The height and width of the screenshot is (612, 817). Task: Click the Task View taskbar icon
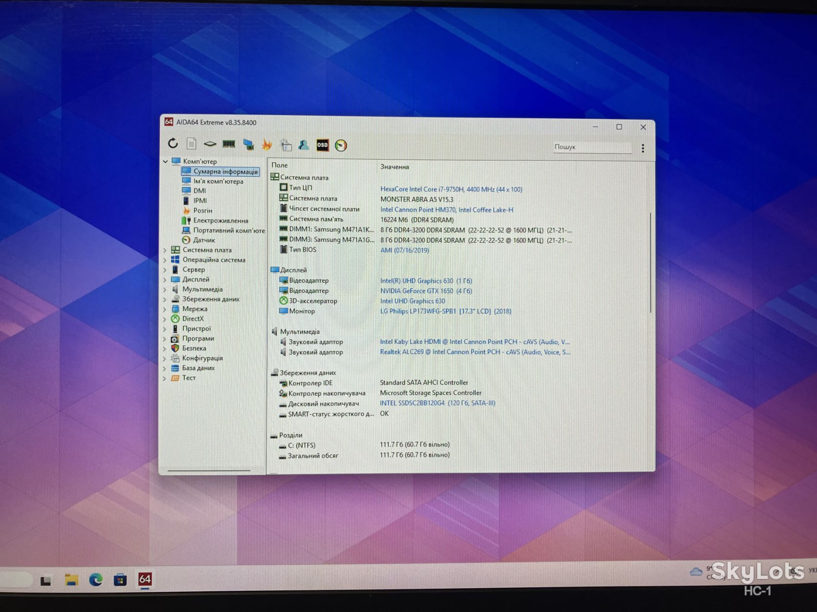46,580
